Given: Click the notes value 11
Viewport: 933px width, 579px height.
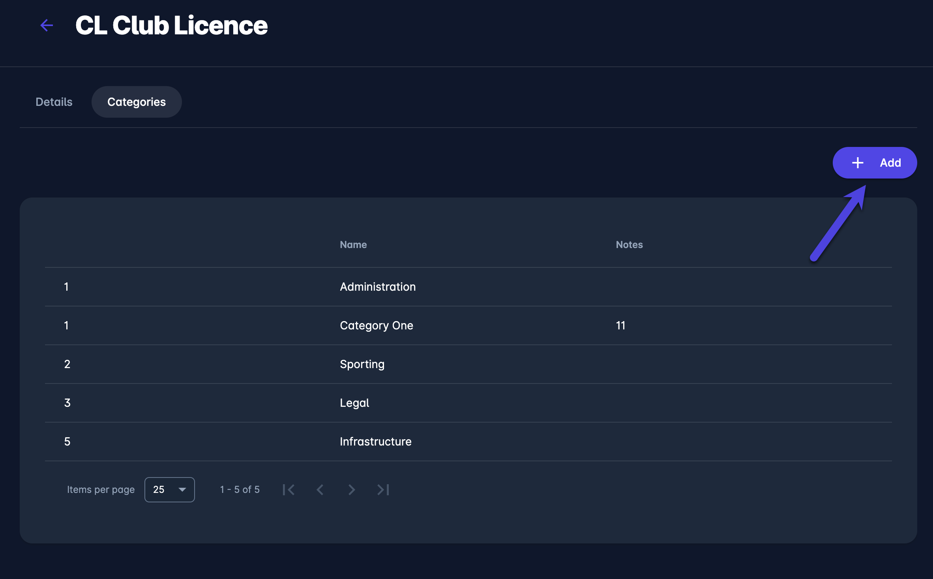Looking at the screenshot, I should coord(620,325).
